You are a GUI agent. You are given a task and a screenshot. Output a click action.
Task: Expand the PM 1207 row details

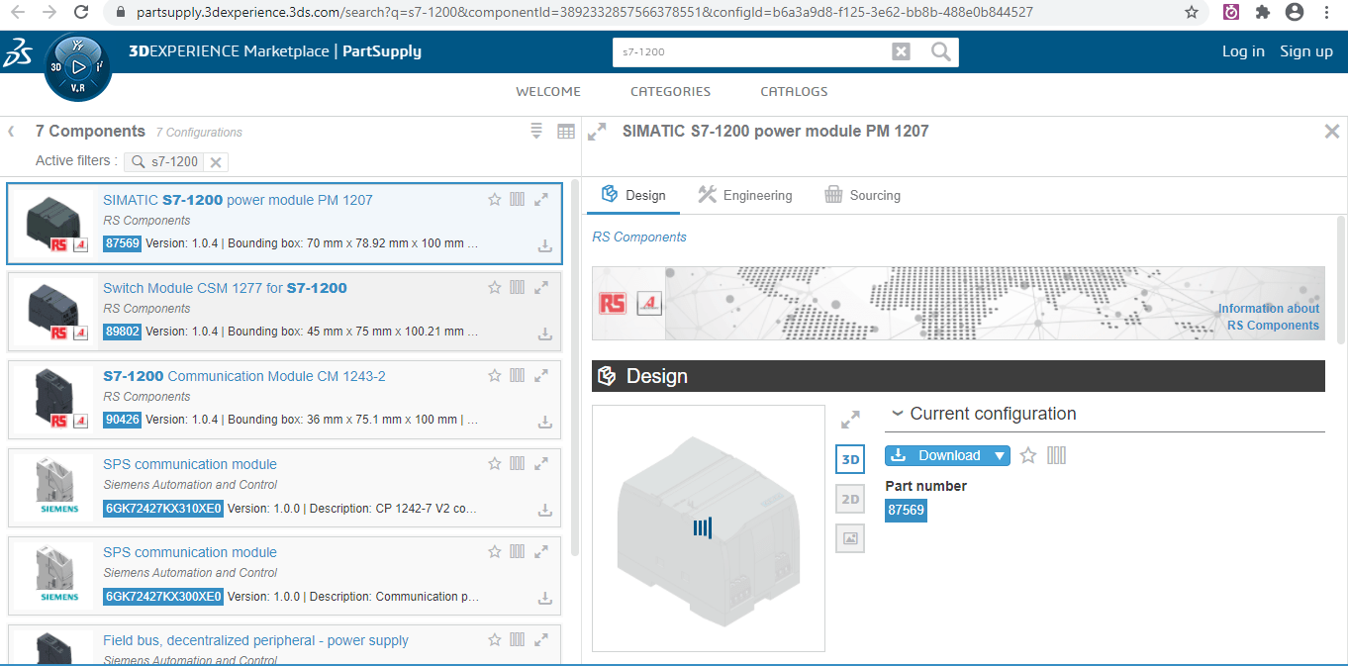541,199
